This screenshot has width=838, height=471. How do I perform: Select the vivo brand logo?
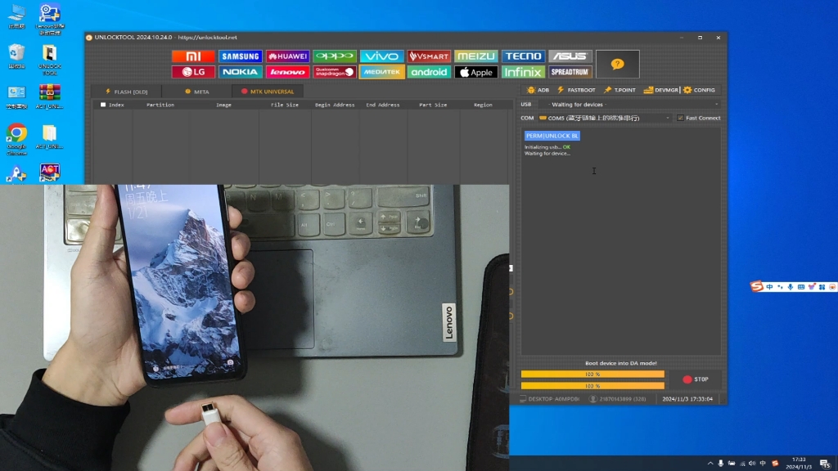[x=381, y=56]
